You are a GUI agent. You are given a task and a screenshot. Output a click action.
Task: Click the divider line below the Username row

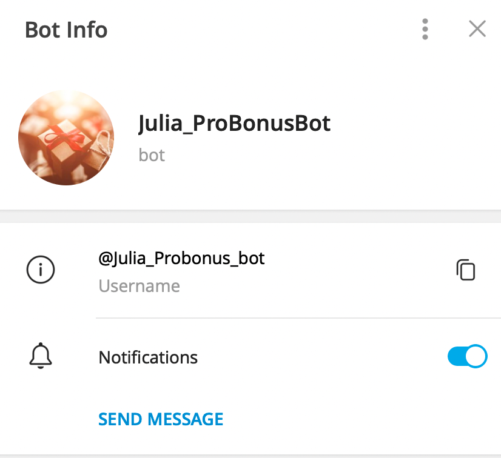298,318
